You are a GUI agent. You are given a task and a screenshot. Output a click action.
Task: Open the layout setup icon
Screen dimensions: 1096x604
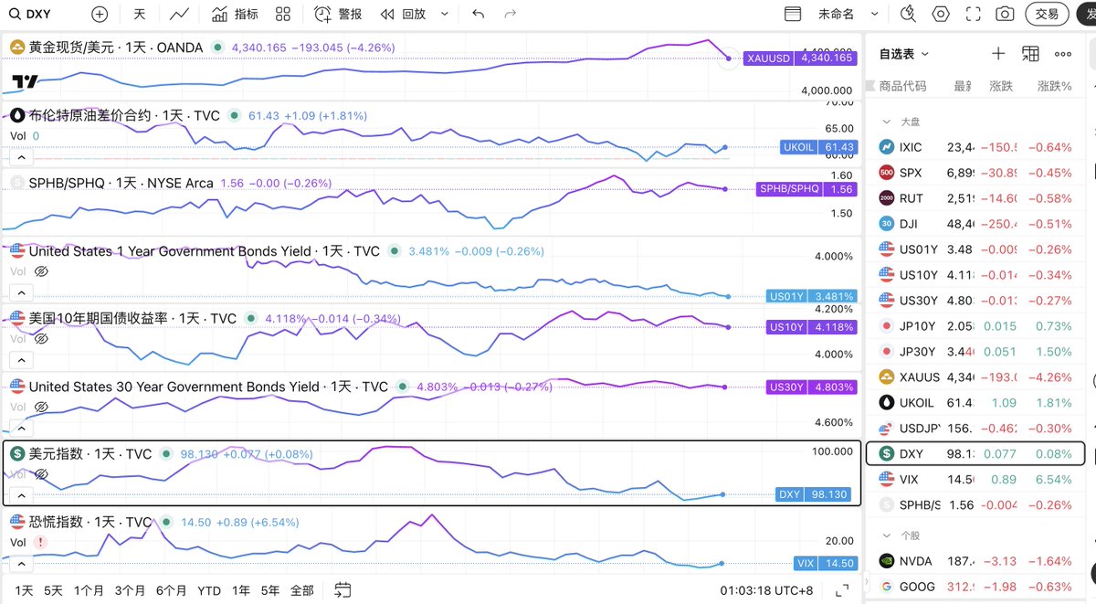pyautogui.click(x=793, y=14)
